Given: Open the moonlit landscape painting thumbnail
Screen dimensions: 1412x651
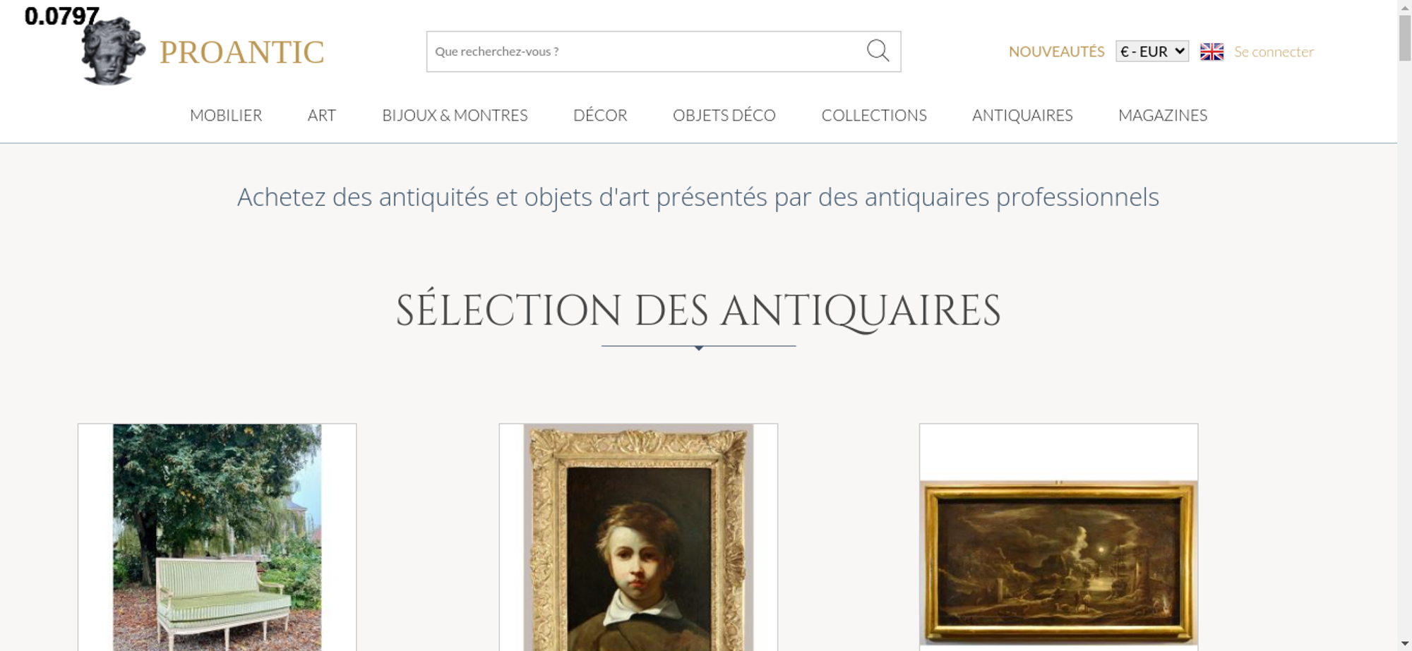Looking at the screenshot, I should click(1058, 562).
